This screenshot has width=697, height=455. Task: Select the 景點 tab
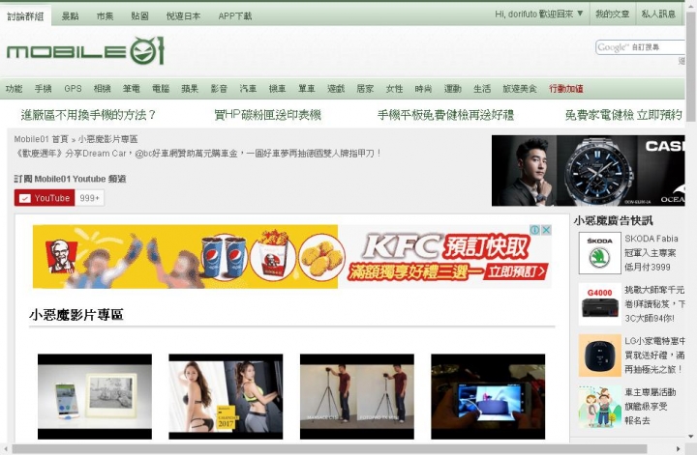coord(70,16)
